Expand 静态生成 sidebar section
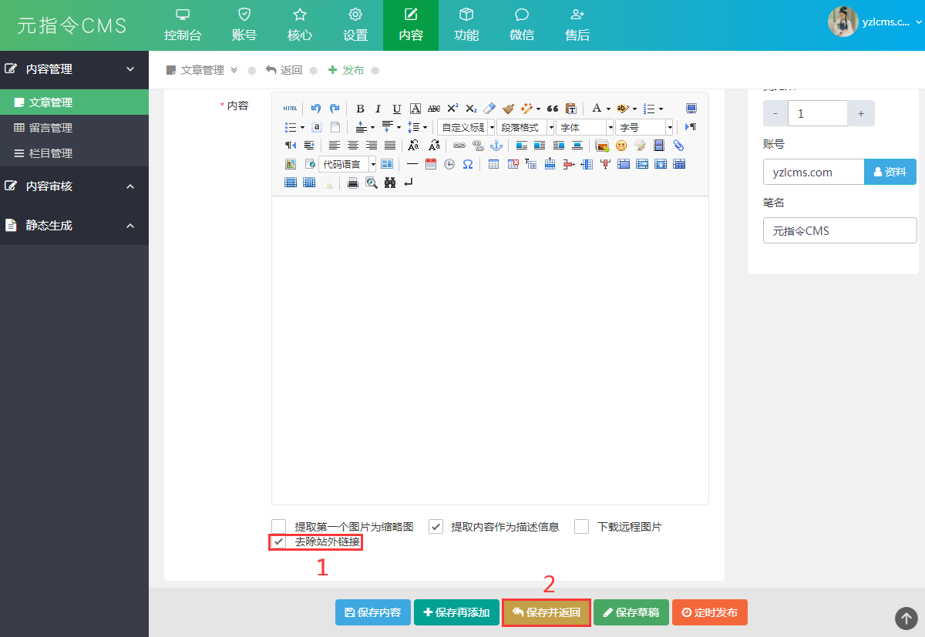Viewport: 925px width, 637px height. tap(74, 226)
